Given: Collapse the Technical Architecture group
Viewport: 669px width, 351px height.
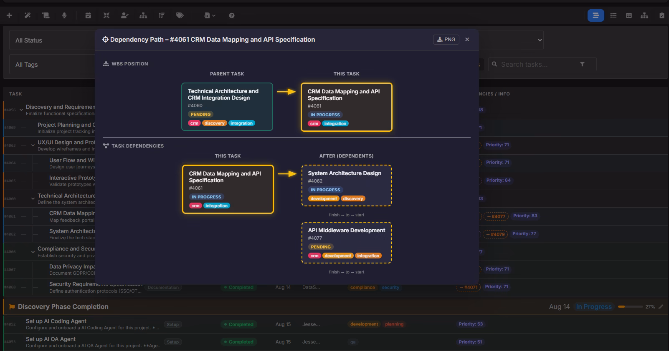Looking at the screenshot, I should click(33, 199).
